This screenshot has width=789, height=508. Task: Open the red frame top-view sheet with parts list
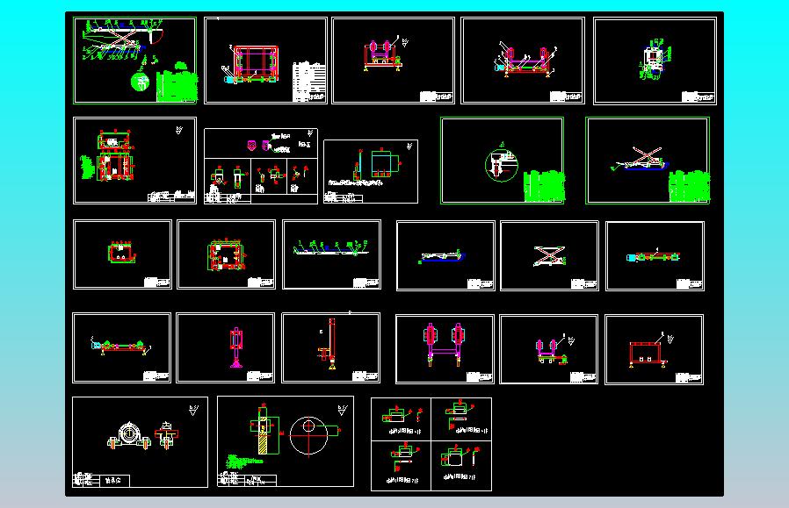click(x=265, y=61)
